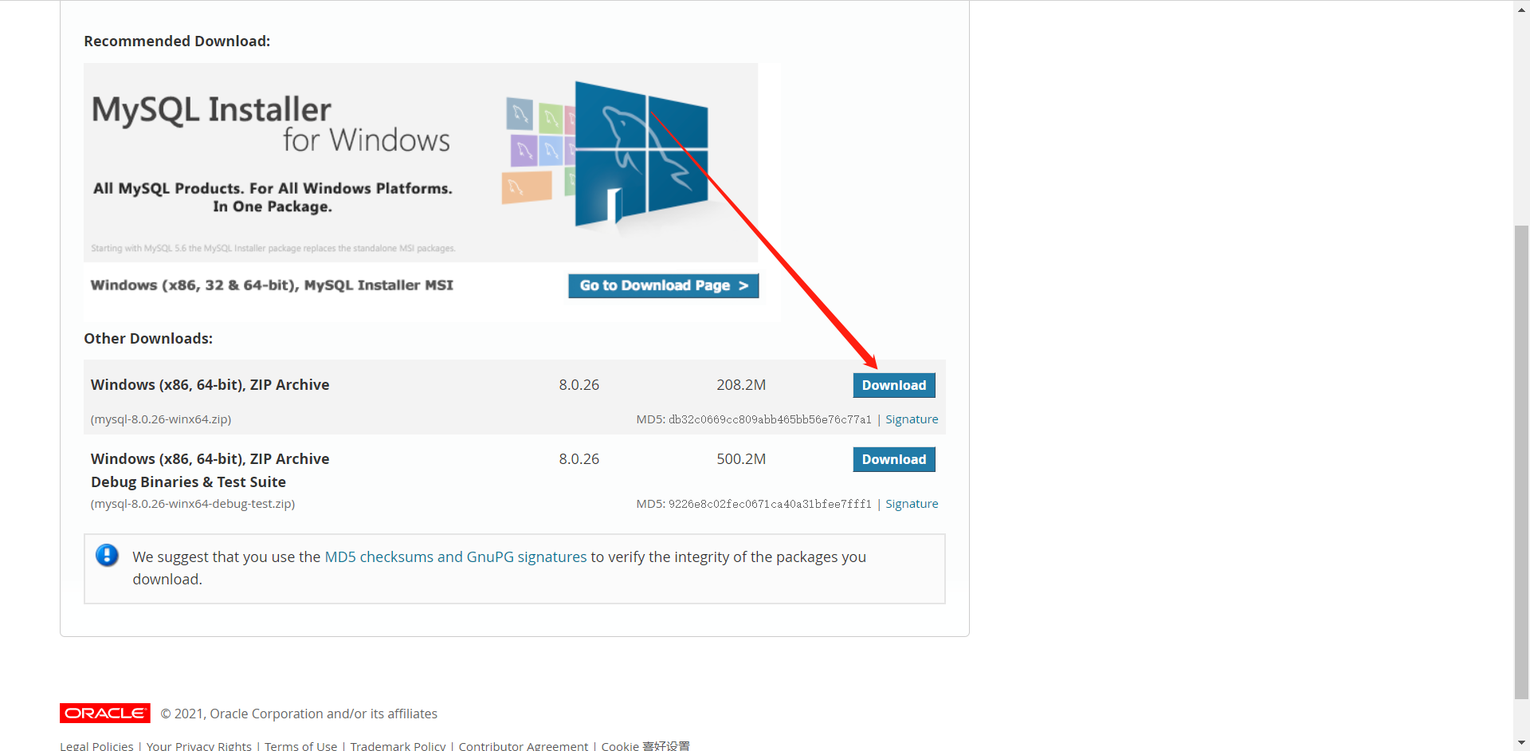Click the Oracle copyright notice text
This screenshot has height=751, width=1530.
coord(299,714)
